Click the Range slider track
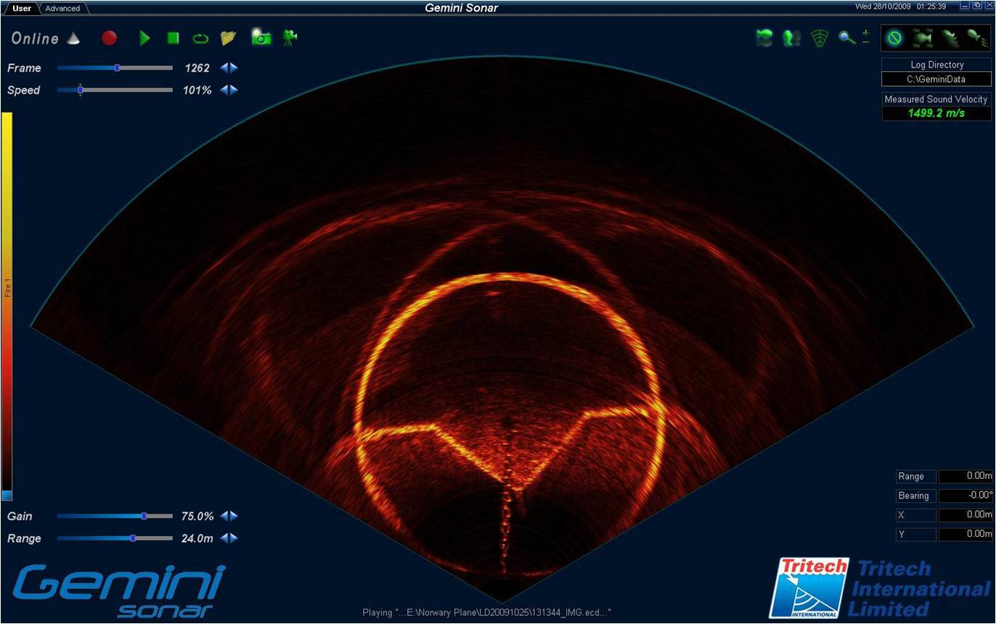Image resolution: width=996 pixels, height=624 pixels. tap(115, 538)
